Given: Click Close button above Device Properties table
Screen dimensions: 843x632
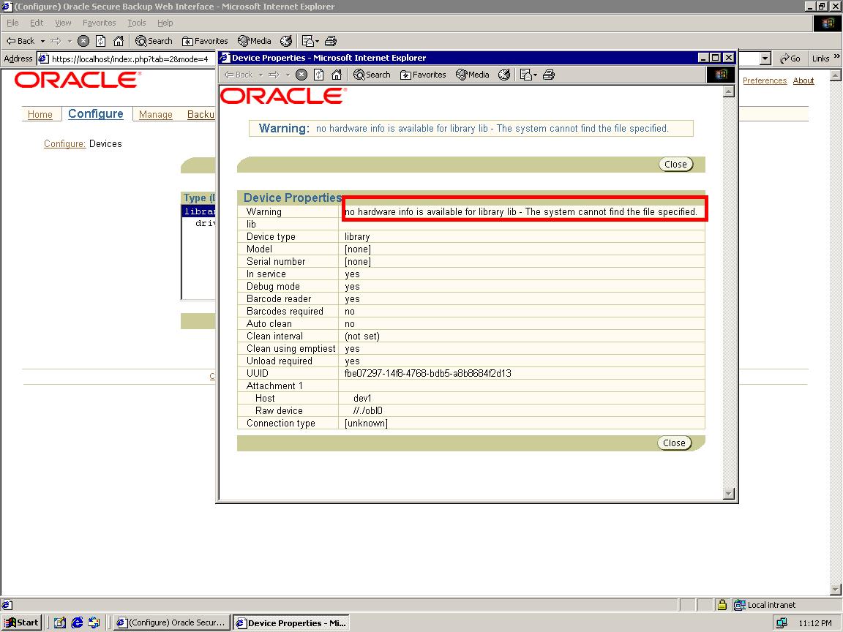Looking at the screenshot, I should (x=676, y=165).
